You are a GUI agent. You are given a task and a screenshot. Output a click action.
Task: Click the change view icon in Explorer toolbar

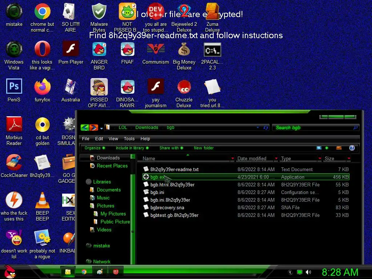tap(319, 148)
